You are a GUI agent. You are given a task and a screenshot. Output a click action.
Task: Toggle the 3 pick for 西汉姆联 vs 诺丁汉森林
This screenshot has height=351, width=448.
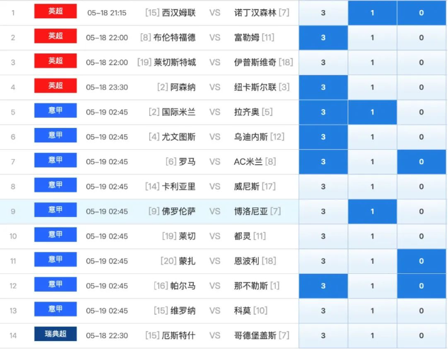(323, 13)
